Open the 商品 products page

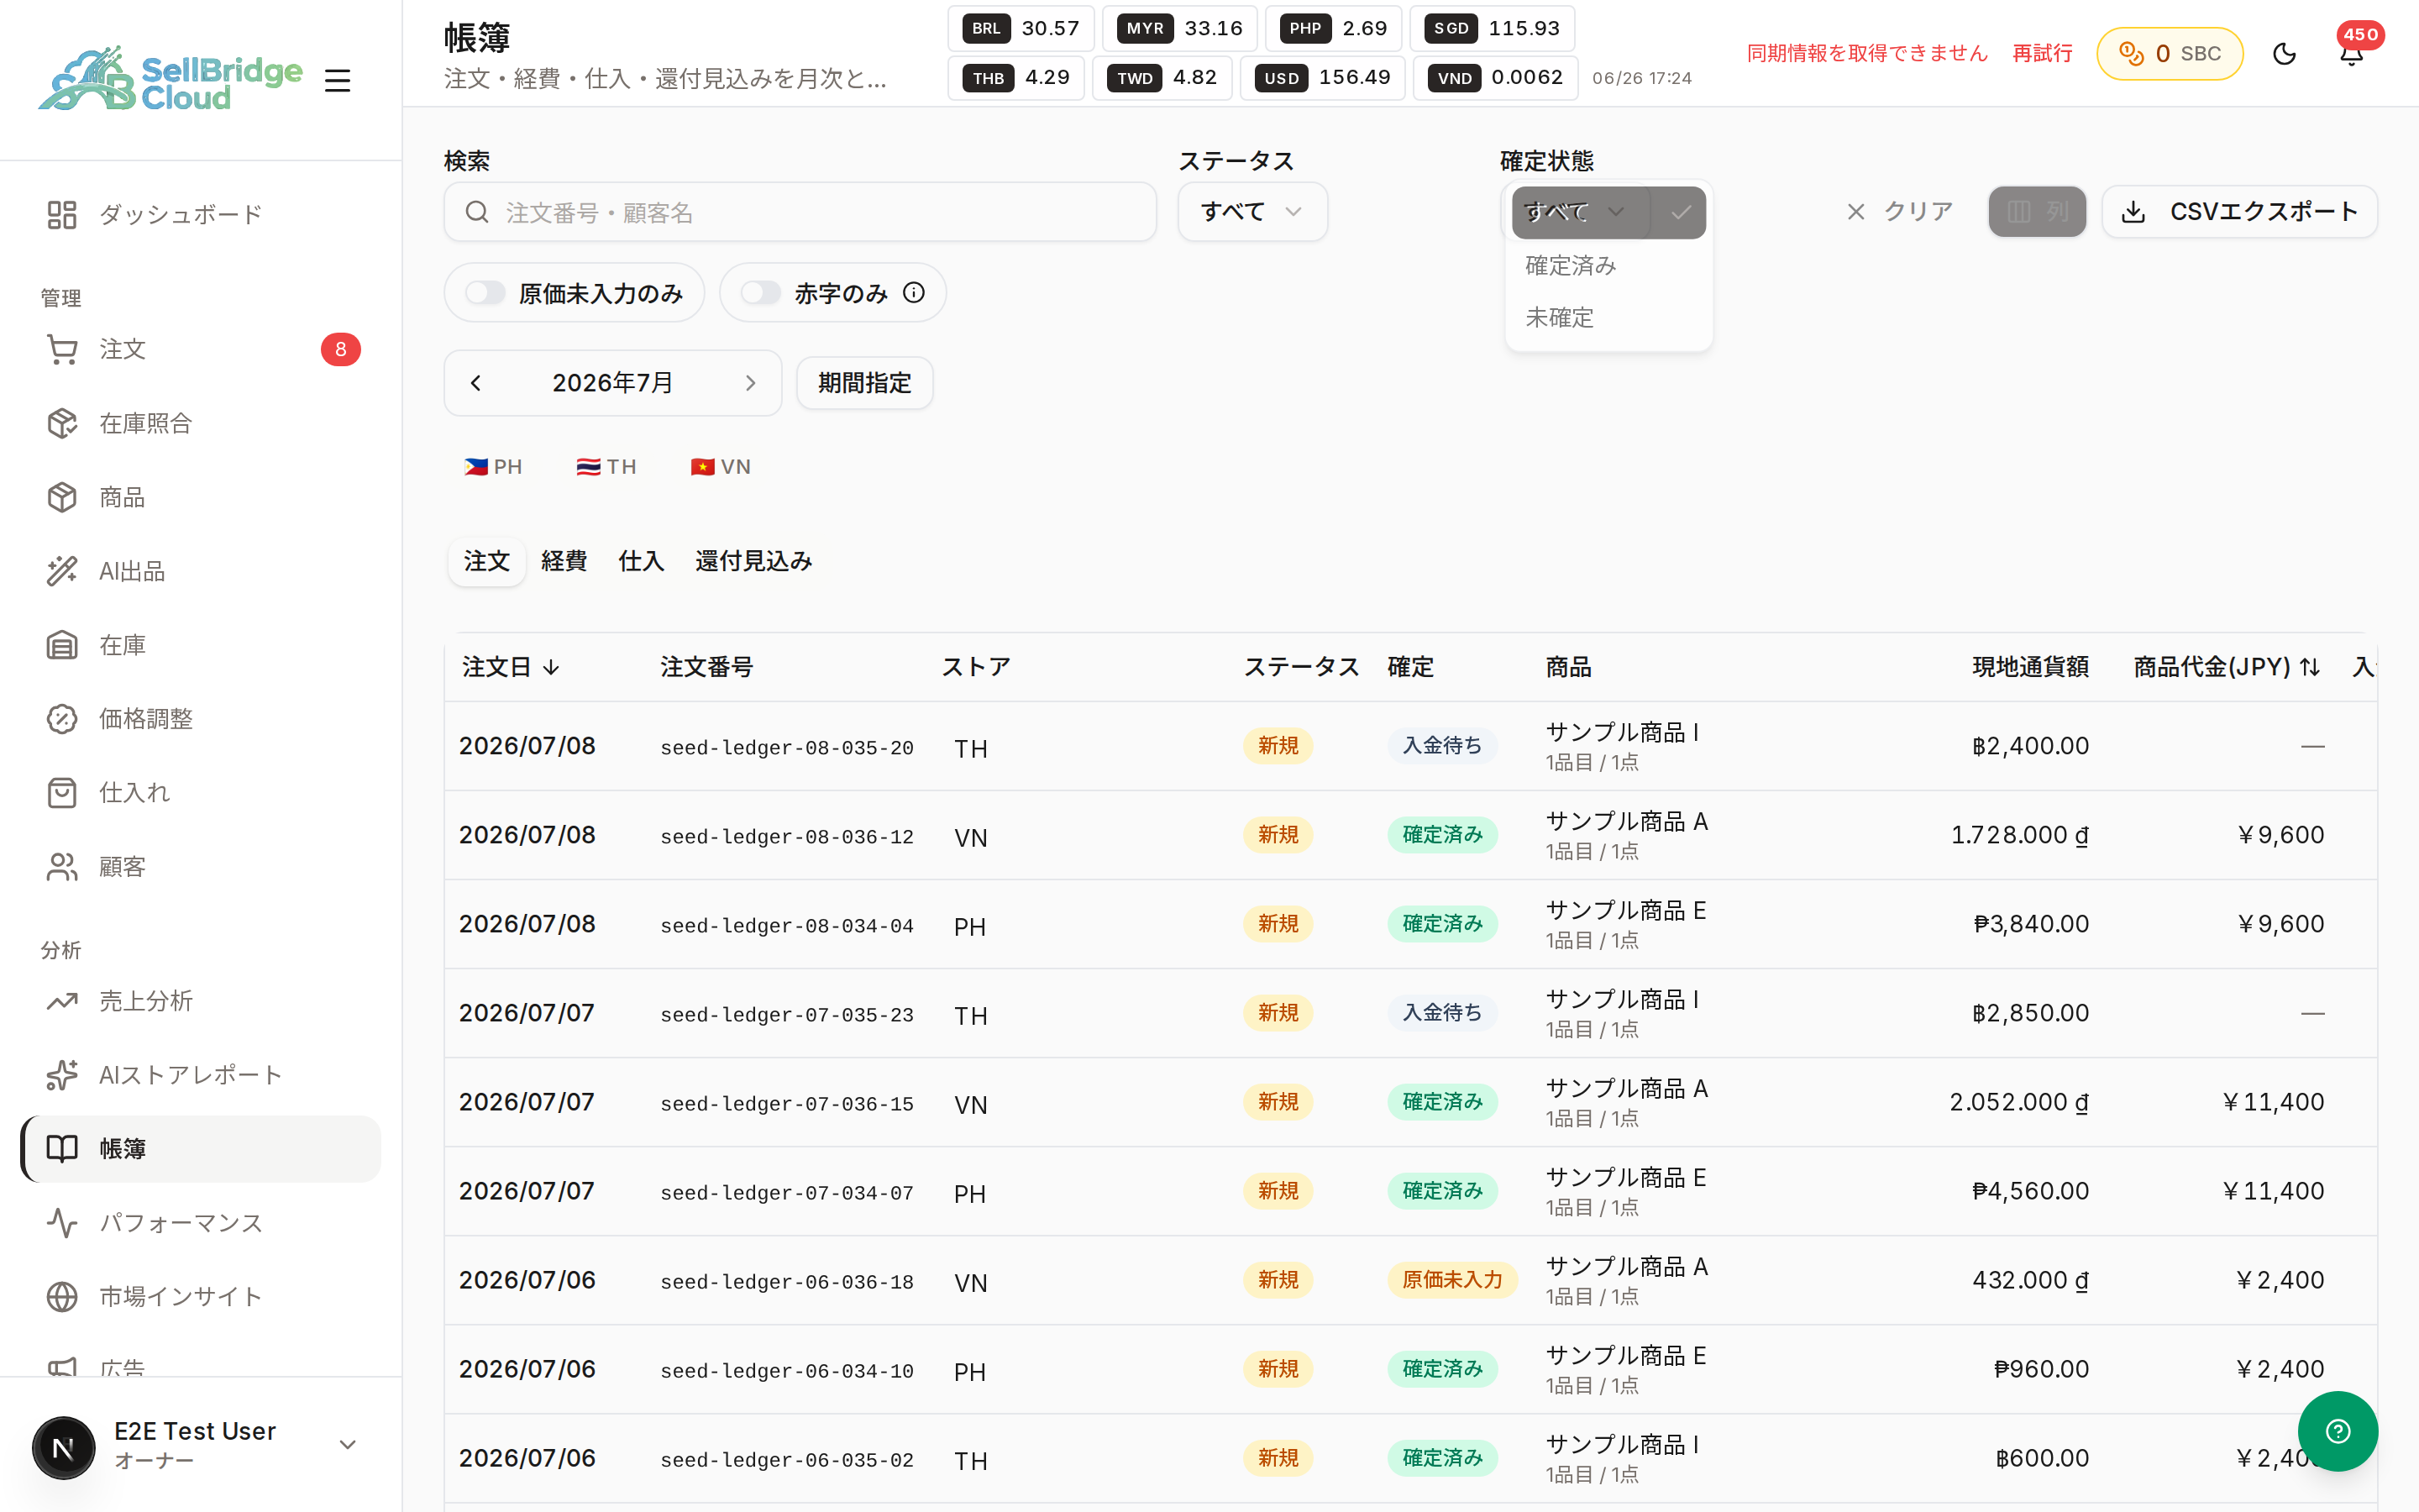click(x=200, y=497)
